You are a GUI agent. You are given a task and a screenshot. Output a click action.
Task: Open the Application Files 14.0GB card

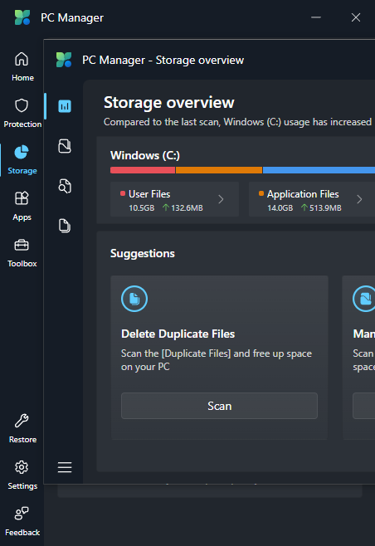pyautogui.click(x=312, y=199)
